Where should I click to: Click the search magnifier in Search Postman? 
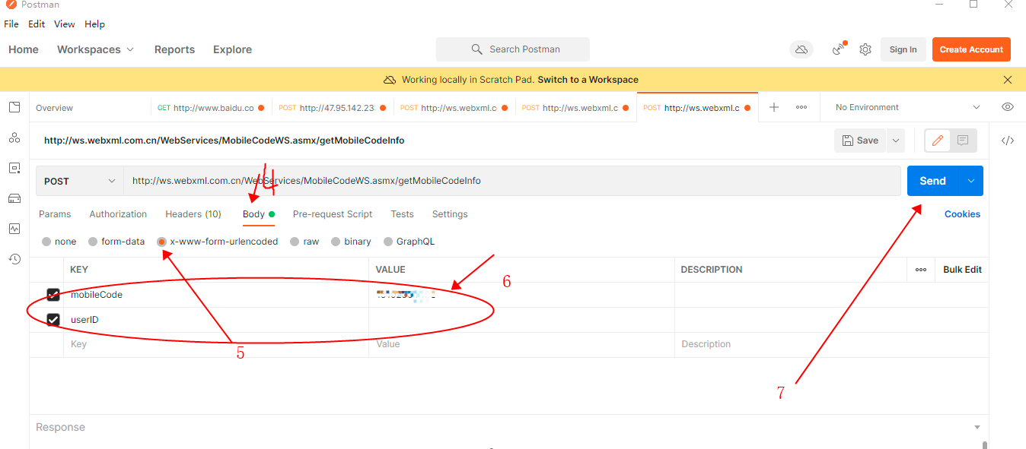477,49
